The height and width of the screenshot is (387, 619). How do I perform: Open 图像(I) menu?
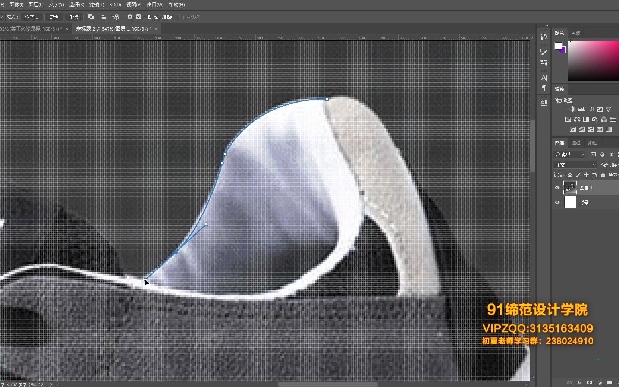click(16, 4)
